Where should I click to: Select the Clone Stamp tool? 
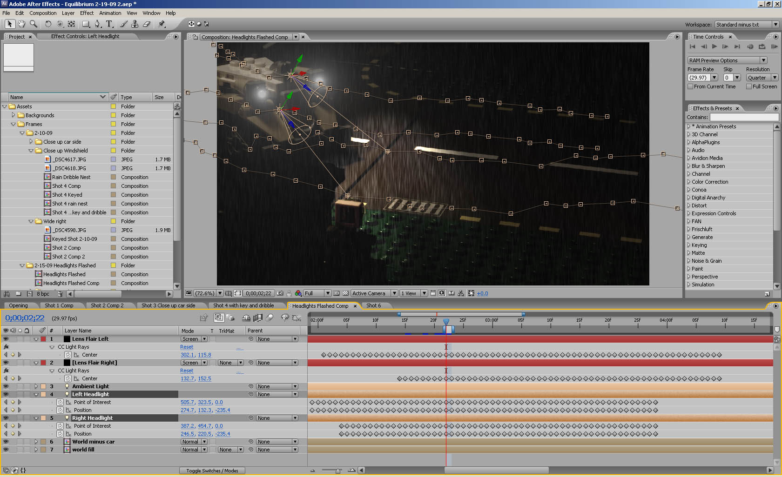pos(135,24)
